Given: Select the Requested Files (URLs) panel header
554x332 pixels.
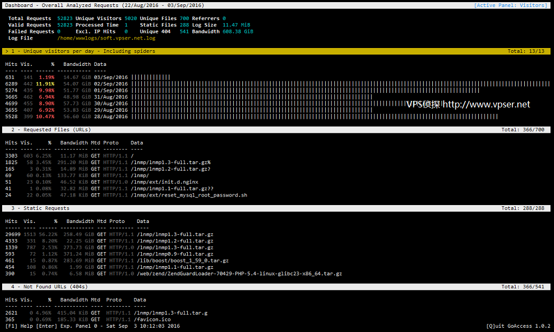Looking at the screenshot, I should pyautogui.click(x=276, y=130).
